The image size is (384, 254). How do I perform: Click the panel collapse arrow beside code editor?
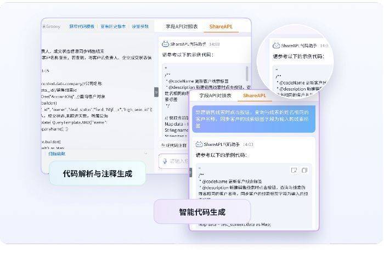pos(156,92)
